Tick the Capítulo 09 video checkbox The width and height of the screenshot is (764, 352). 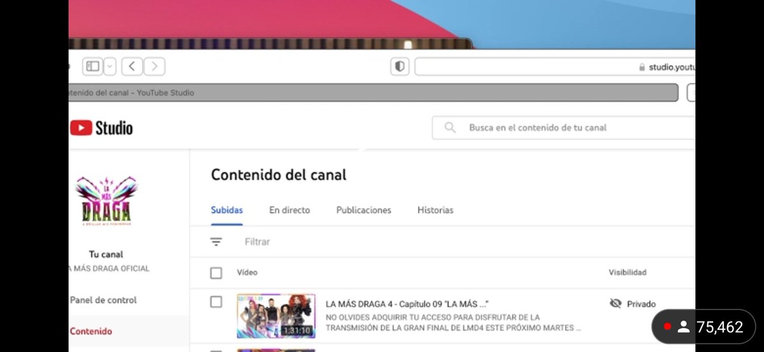[x=216, y=302]
